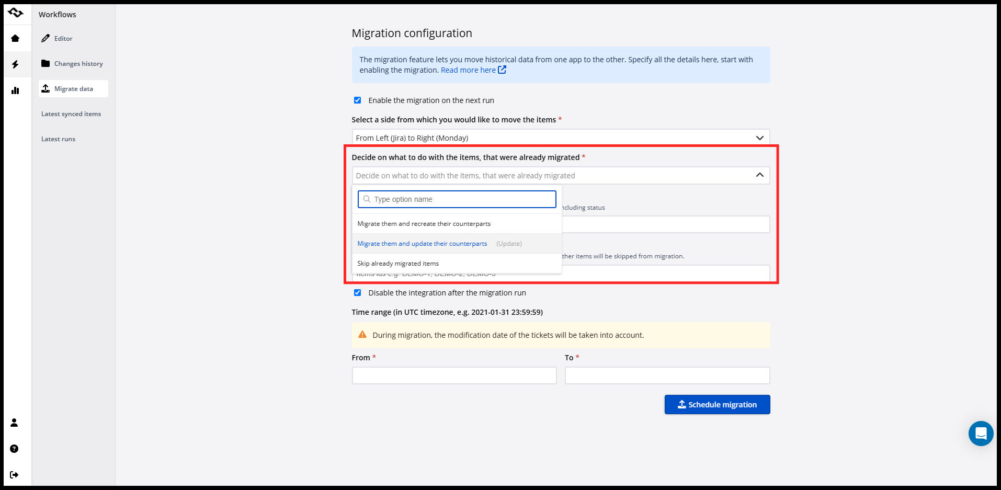Expand the migration side selection dropdown
1001x490 pixels.
coord(561,138)
